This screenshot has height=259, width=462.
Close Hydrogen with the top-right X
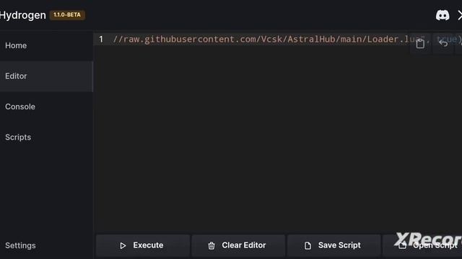[459, 15]
